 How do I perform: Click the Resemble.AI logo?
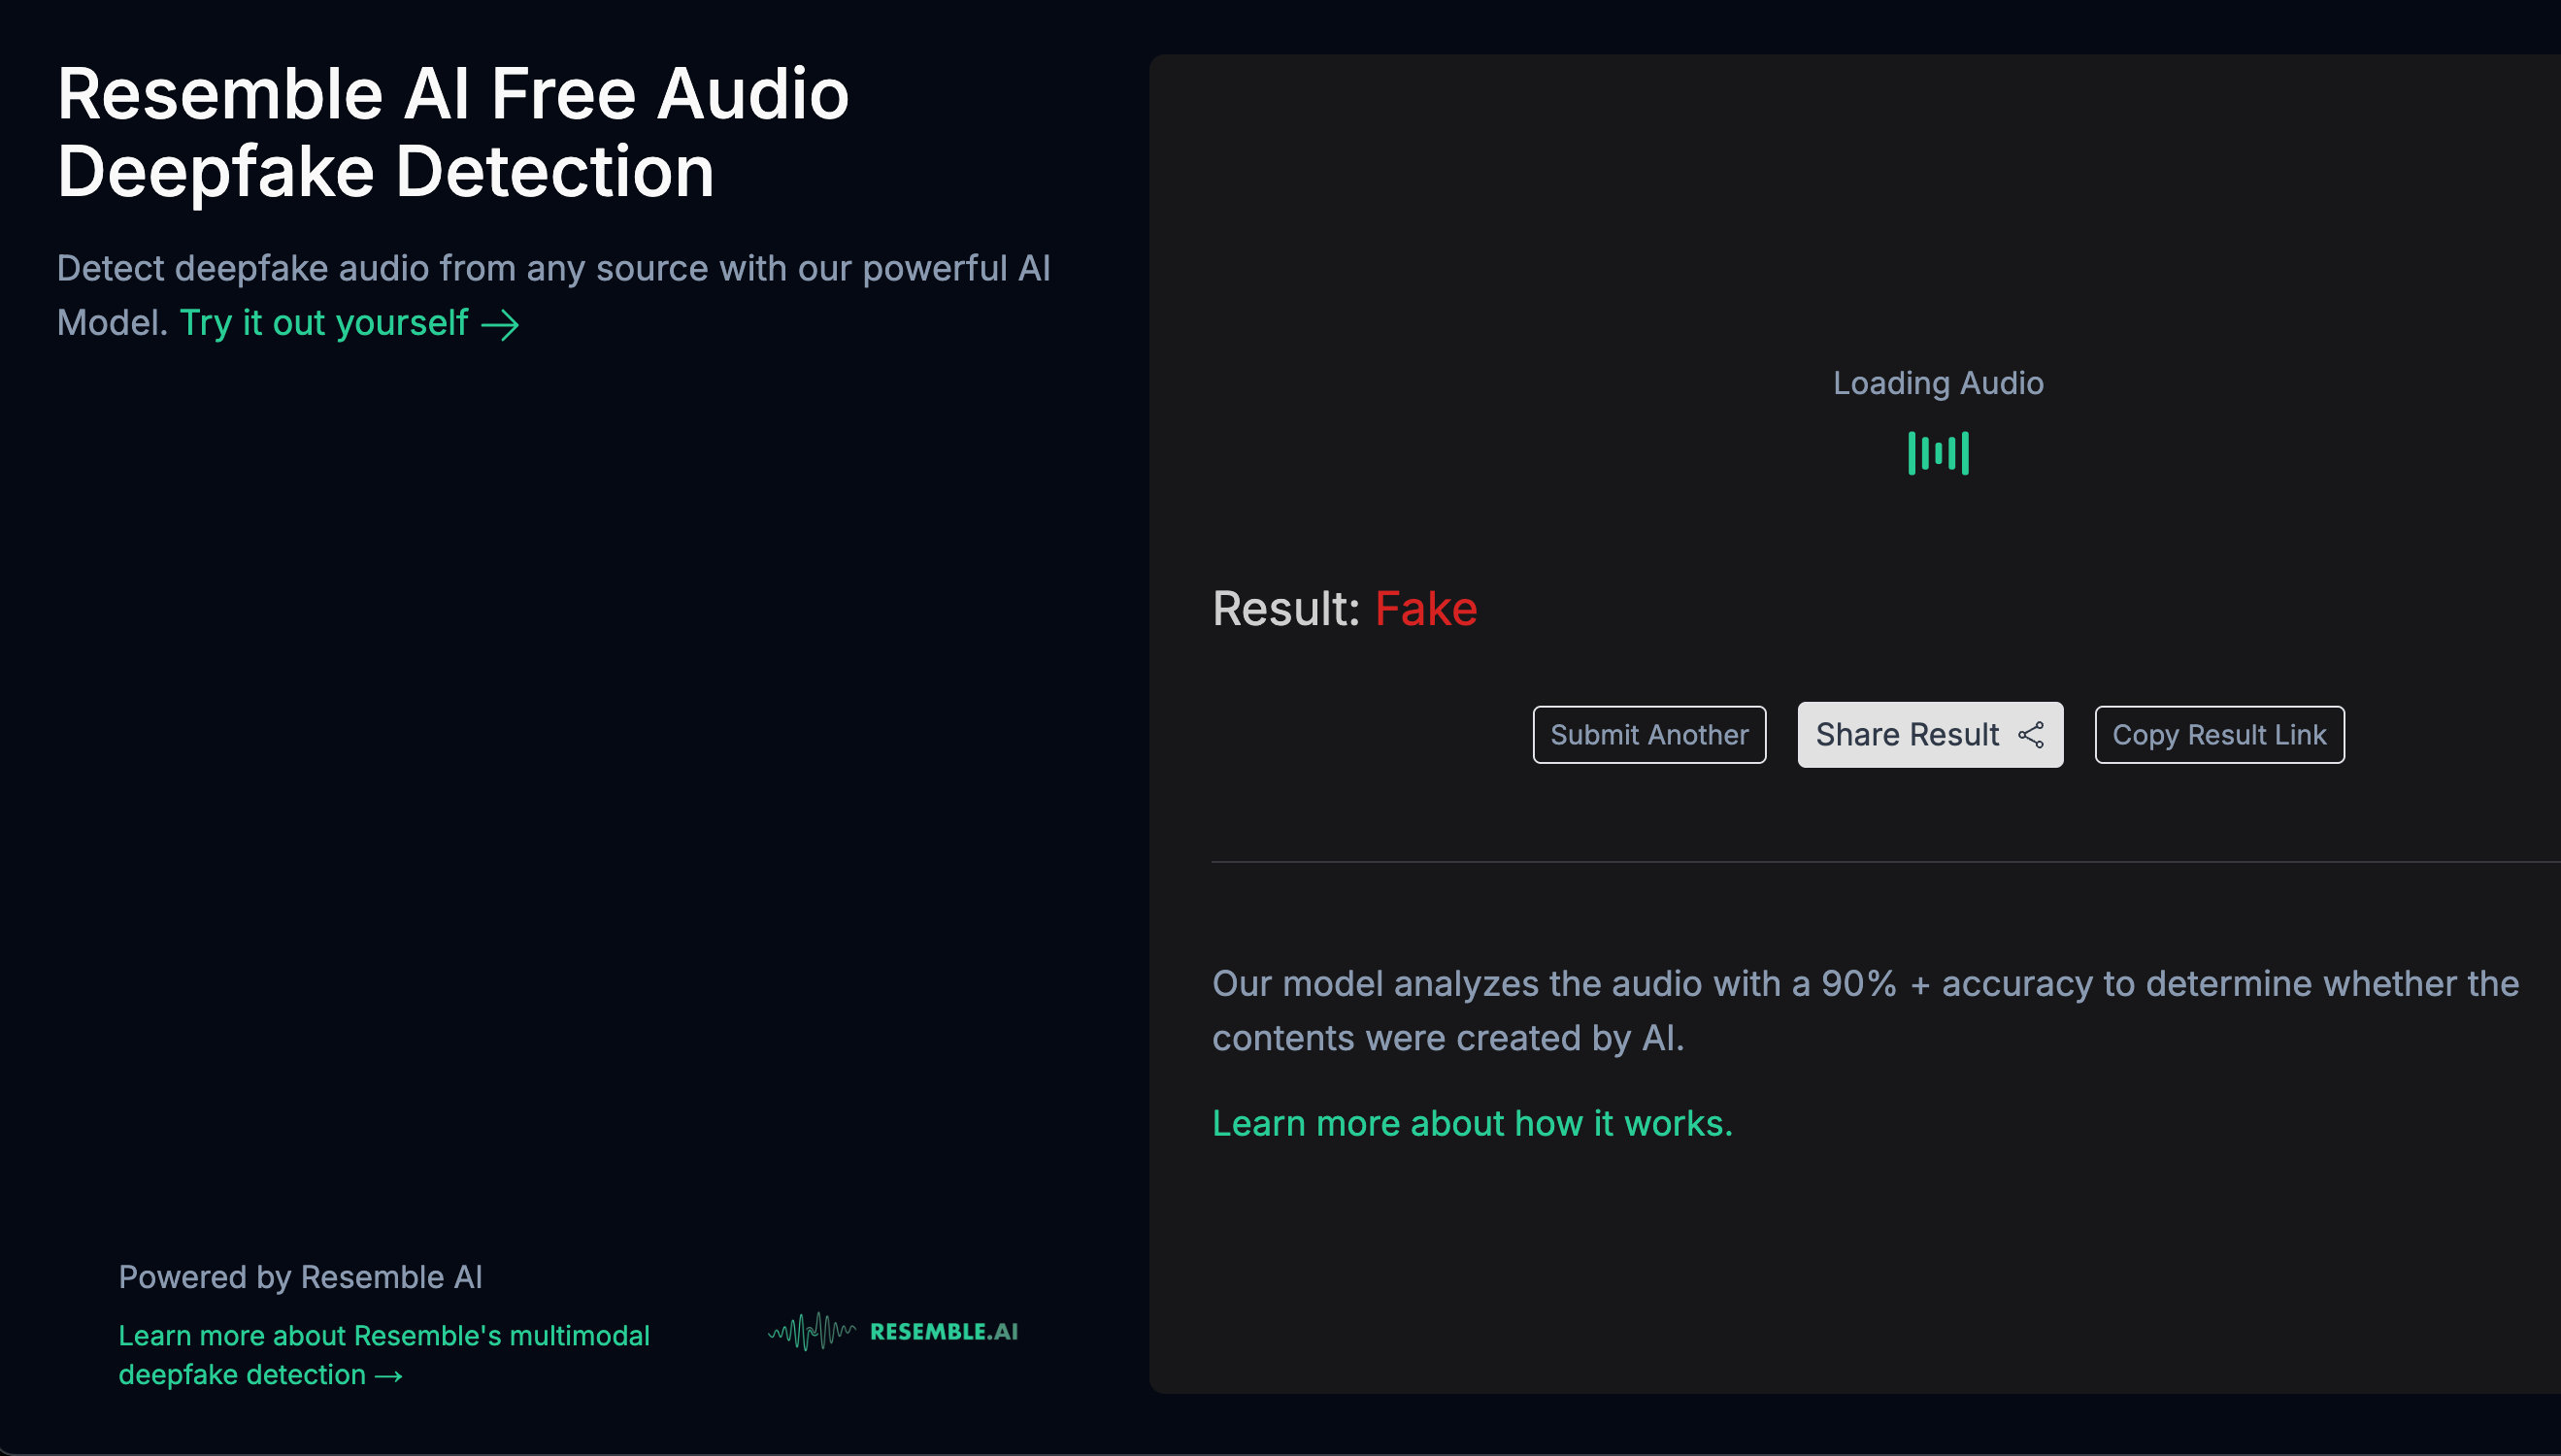[x=893, y=1331]
